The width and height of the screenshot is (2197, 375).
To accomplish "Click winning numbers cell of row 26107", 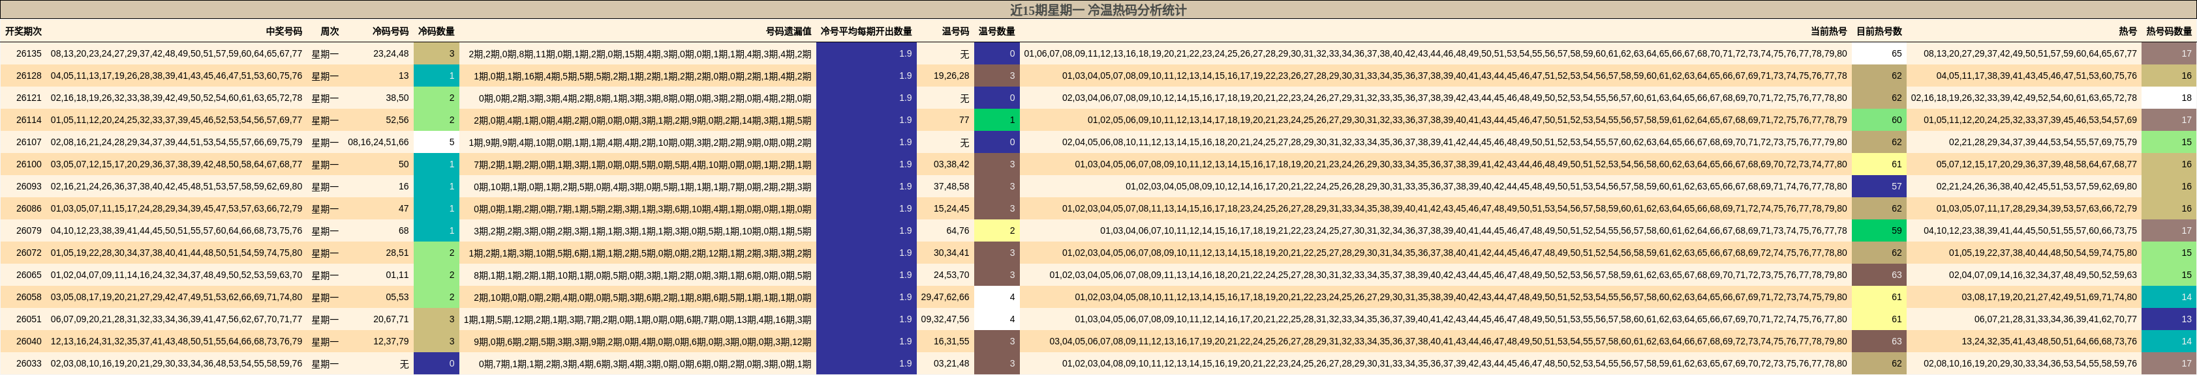I will [x=177, y=142].
